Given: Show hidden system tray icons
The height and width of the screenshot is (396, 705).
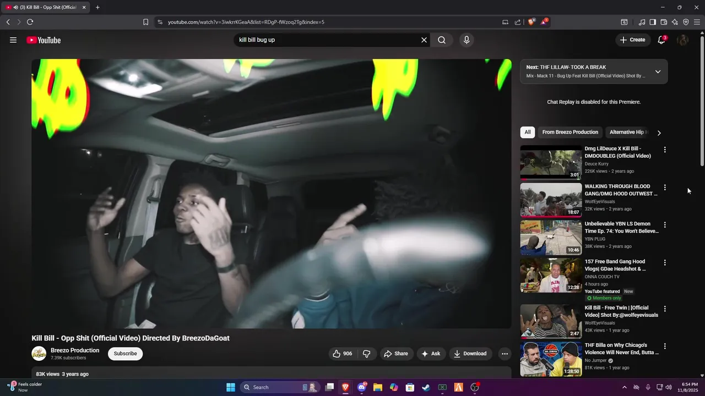Looking at the screenshot, I should 624,387.
